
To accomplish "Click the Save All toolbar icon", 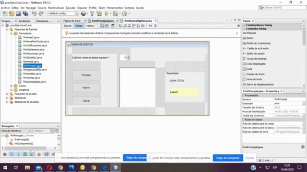I will coord(25,14).
